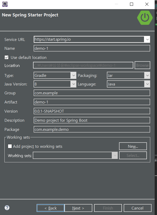
Task: Click into the Group field
Action: tap(92, 93)
